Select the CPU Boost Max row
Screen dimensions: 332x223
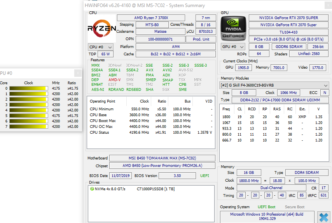pyautogui.click(x=151, y=120)
